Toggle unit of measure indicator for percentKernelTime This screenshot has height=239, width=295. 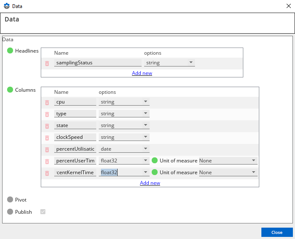155,172
